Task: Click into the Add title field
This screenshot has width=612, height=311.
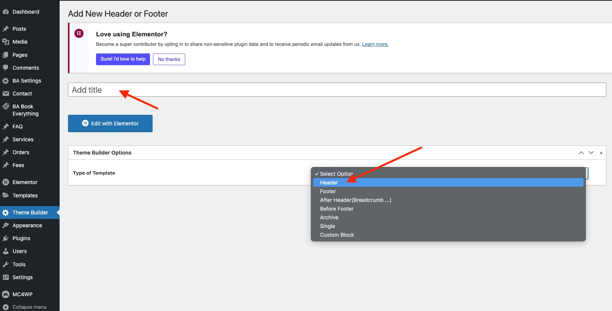Action: coord(337,90)
